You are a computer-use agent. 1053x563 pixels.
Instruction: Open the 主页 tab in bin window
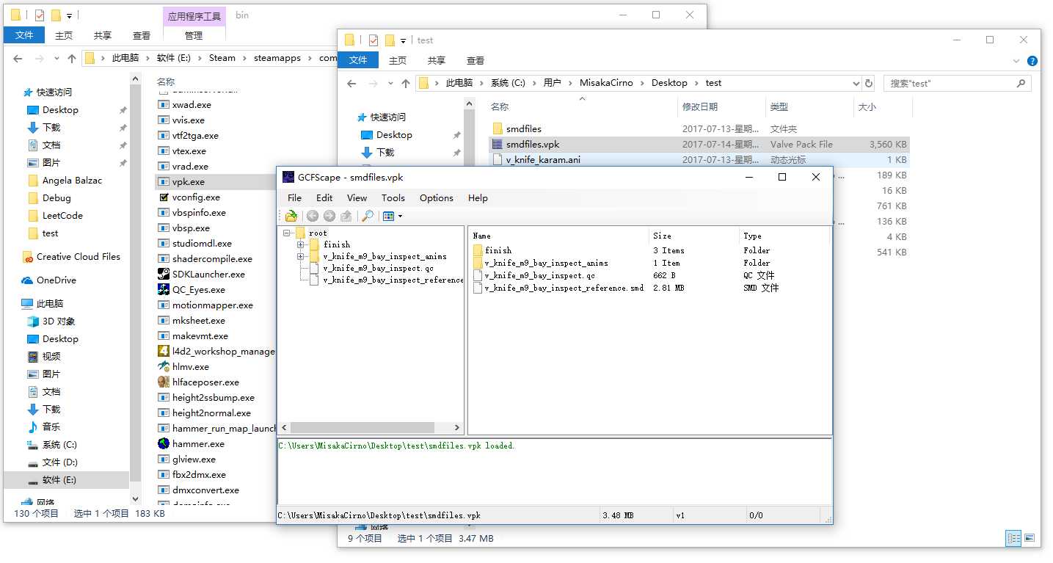tap(64, 35)
